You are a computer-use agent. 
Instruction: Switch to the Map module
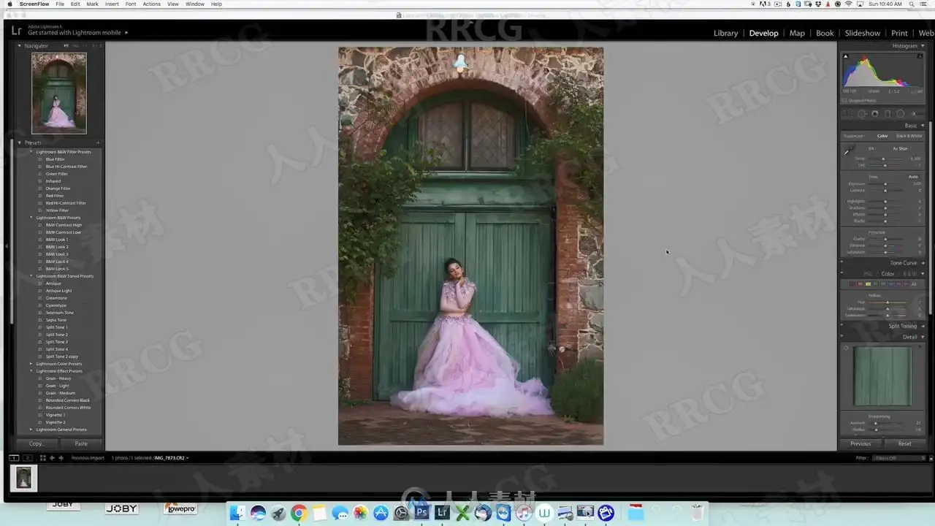[797, 33]
